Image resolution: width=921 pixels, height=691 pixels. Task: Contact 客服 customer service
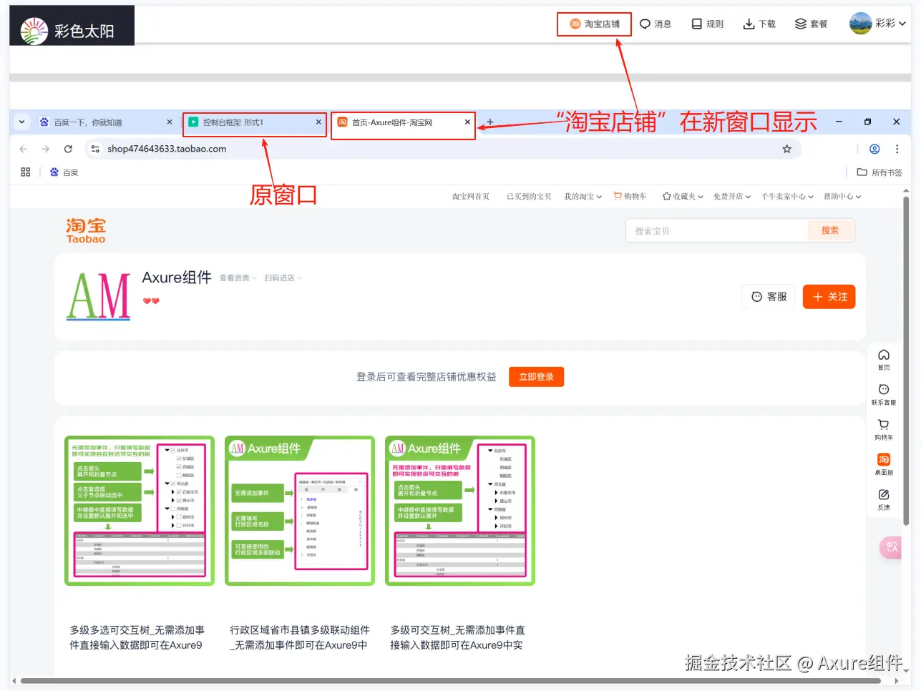click(x=769, y=297)
